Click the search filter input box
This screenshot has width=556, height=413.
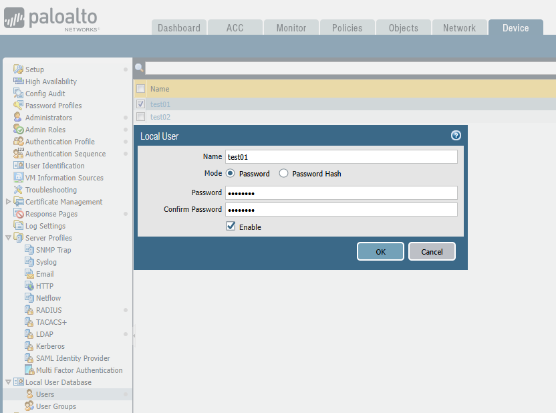click(x=350, y=67)
